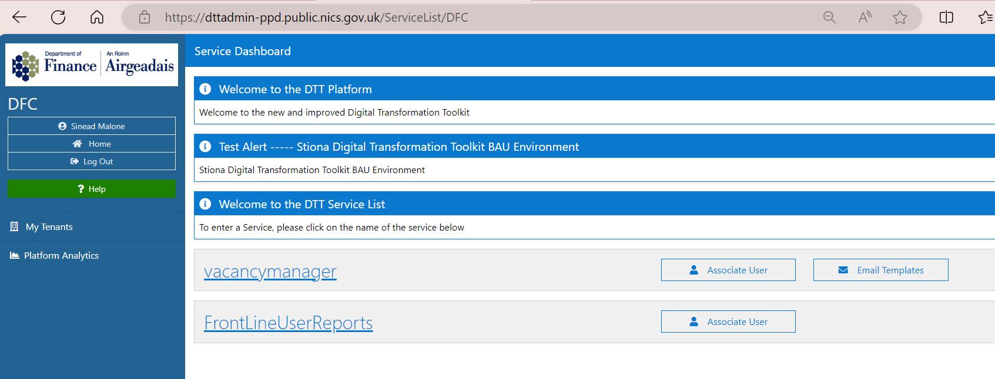Click info icon on Welcome to DTT Platform
The width and height of the screenshot is (995, 379).
pos(205,89)
